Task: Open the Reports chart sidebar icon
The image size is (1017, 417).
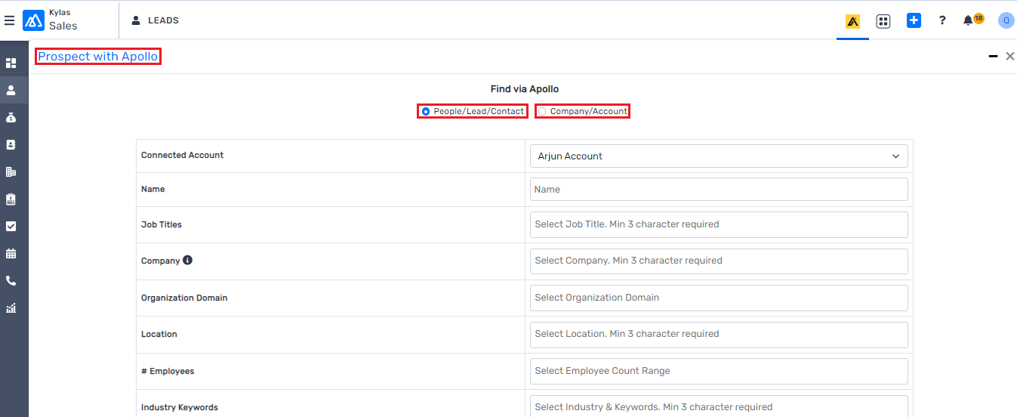Action: coord(11,307)
